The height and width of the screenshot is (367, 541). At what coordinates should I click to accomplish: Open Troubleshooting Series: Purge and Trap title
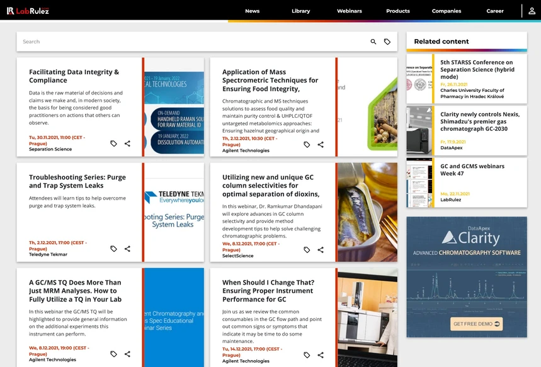(77, 181)
